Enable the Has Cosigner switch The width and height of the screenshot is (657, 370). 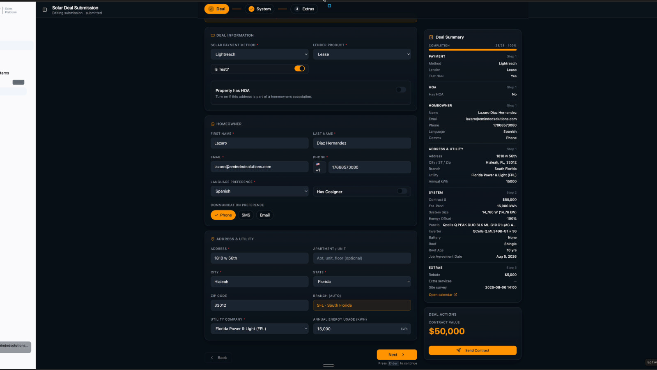pyautogui.click(x=402, y=191)
